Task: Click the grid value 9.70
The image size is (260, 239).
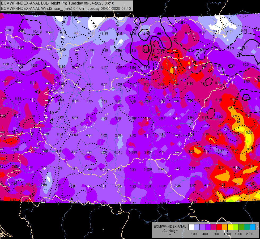Action: pyautogui.click(x=8, y=30)
